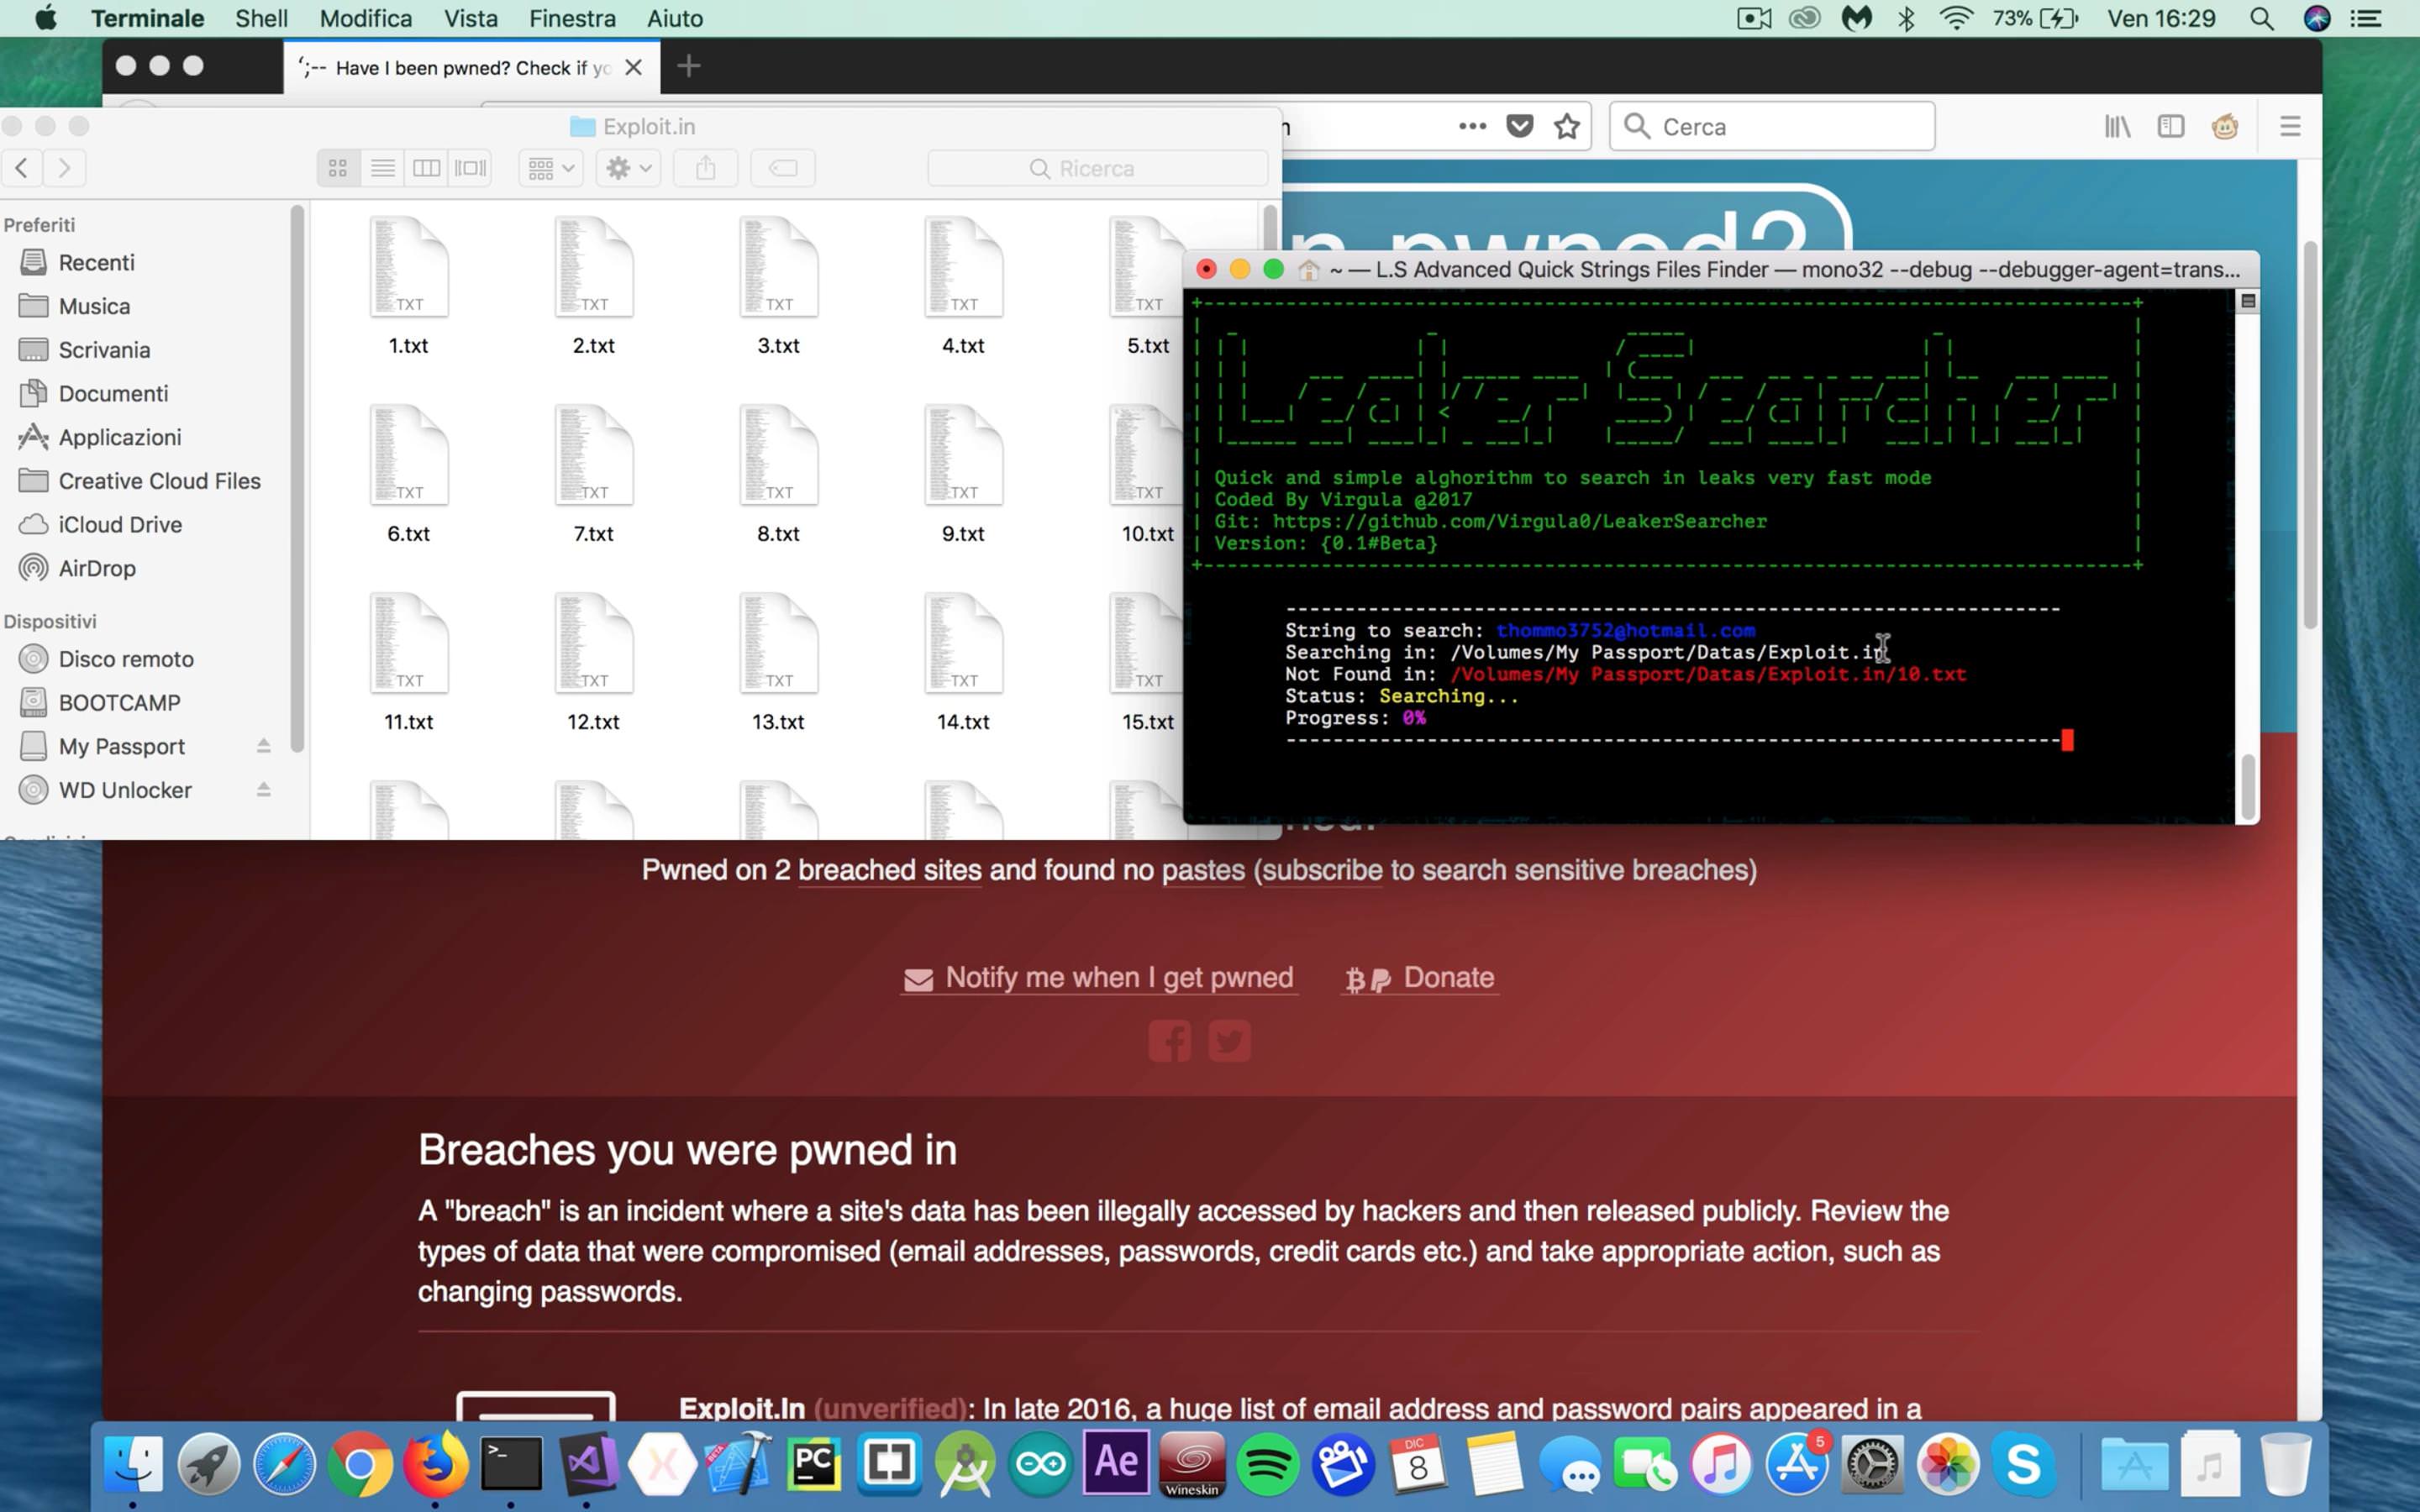Image resolution: width=2420 pixels, height=1512 pixels.
Task: Click the Donate button on HaveIBeenPwned
Action: [1448, 975]
